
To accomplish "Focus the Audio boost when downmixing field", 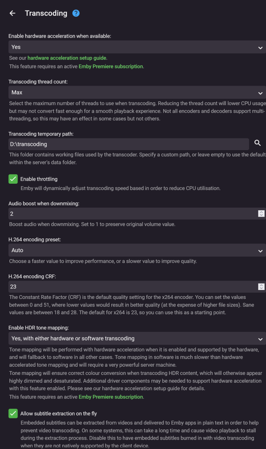I will [131, 214].
